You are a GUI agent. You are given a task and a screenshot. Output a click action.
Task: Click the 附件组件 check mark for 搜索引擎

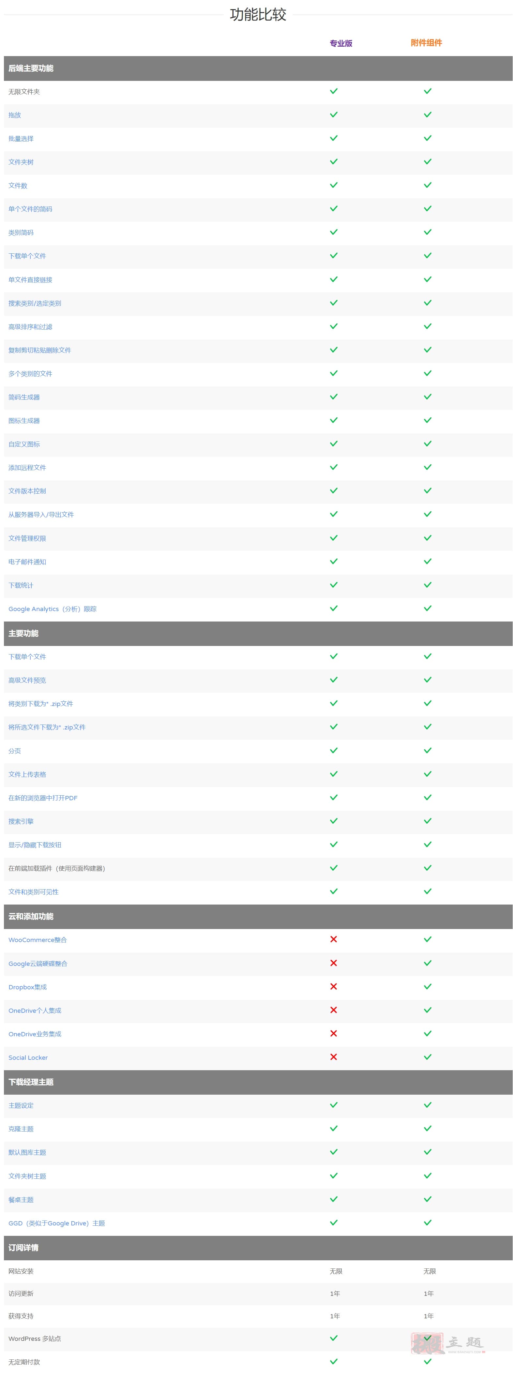point(427,821)
